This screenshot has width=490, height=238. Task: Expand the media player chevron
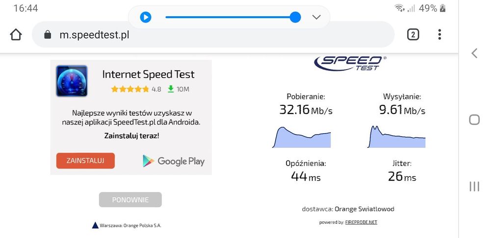pyautogui.click(x=316, y=17)
